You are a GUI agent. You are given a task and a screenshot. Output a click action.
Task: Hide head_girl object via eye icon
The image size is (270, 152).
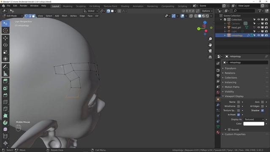point(259,27)
